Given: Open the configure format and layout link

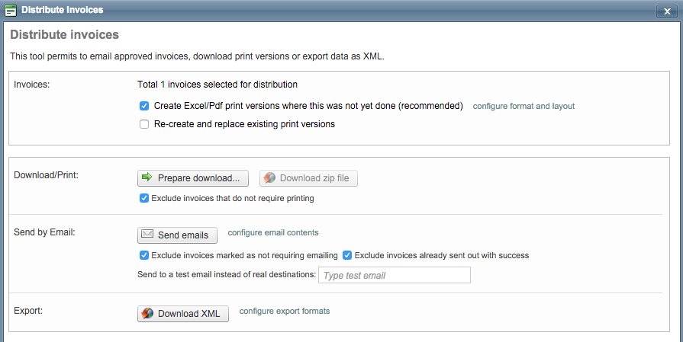Looking at the screenshot, I should 524,106.
